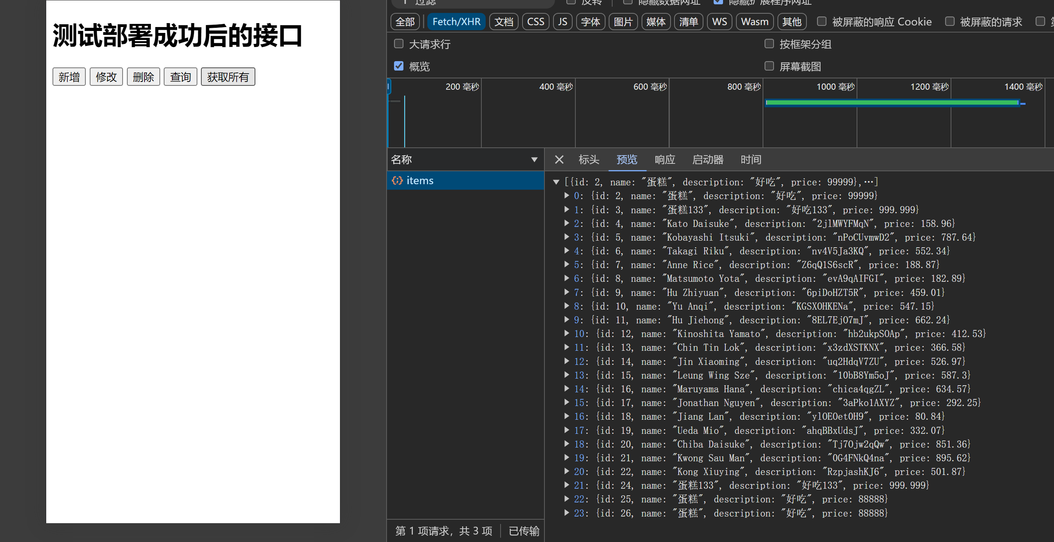Expand entry 10 Kinoshita Yamato
Viewport: 1054px width, 542px height.
click(566, 334)
